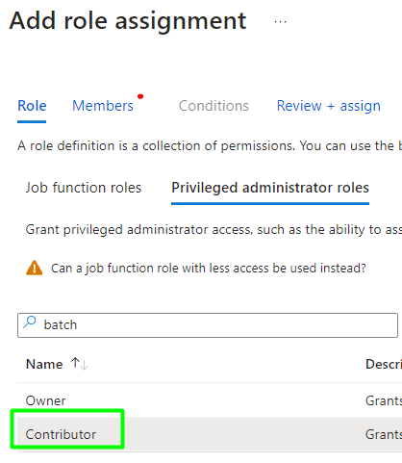Sort roles by the Name column header
Image resolution: width=402 pixels, height=463 pixels.
click(x=44, y=364)
